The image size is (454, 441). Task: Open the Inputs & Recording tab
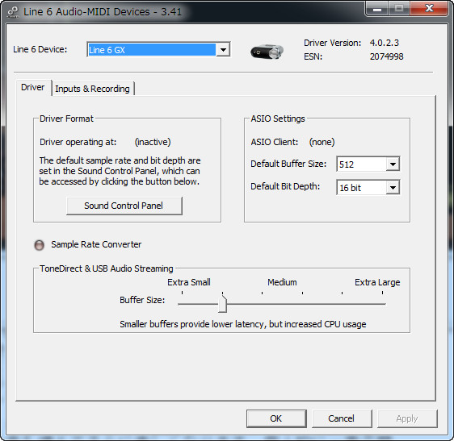pos(92,89)
